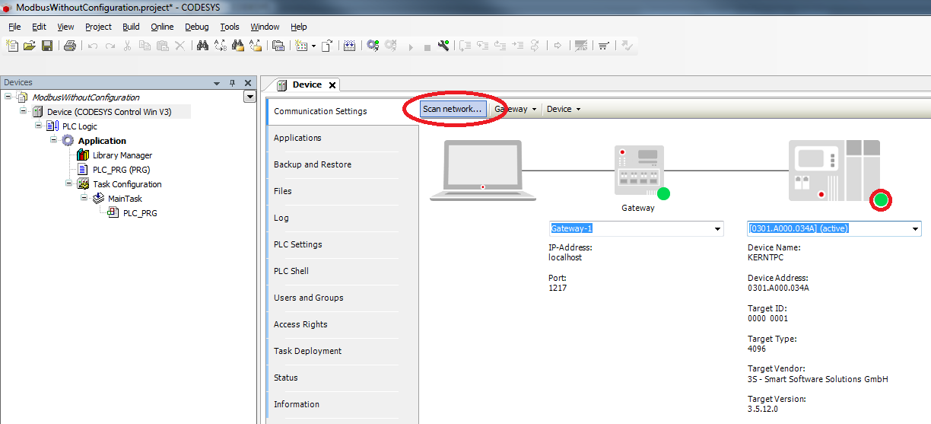The height and width of the screenshot is (424, 931).
Task: Pin the Devices panel with pushpin icon
Action: [233, 83]
